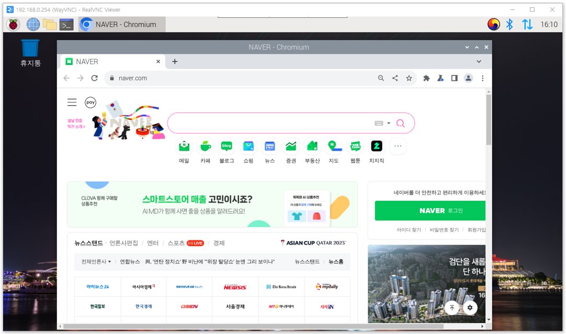Open Naver 부동산 shortcut
The height and width of the screenshot is (334, 566).
click(x=312, y=151)
